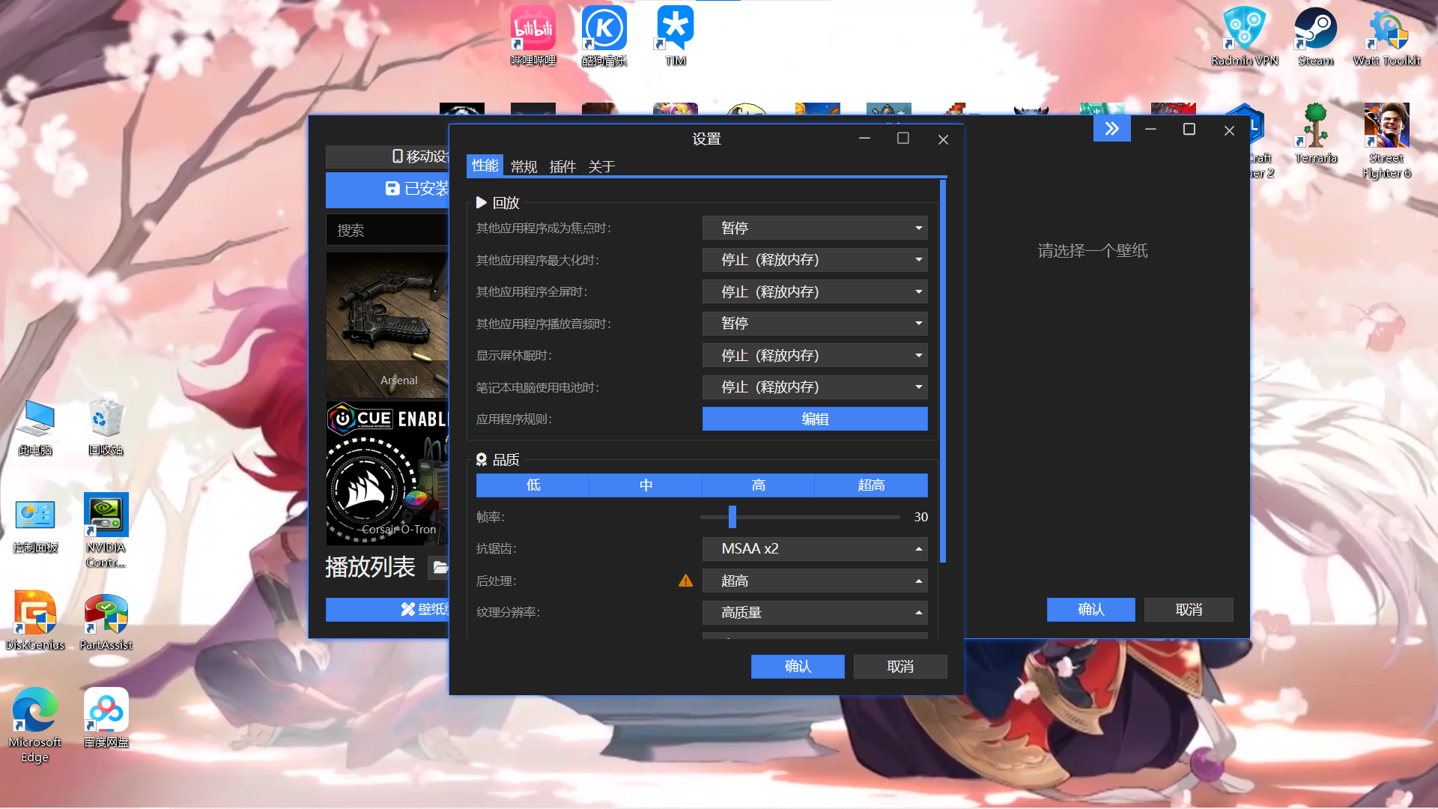Open the 后处理 超高 dropdown
The width and height of the screenshot is (1438, 809).
click(815, 581)
